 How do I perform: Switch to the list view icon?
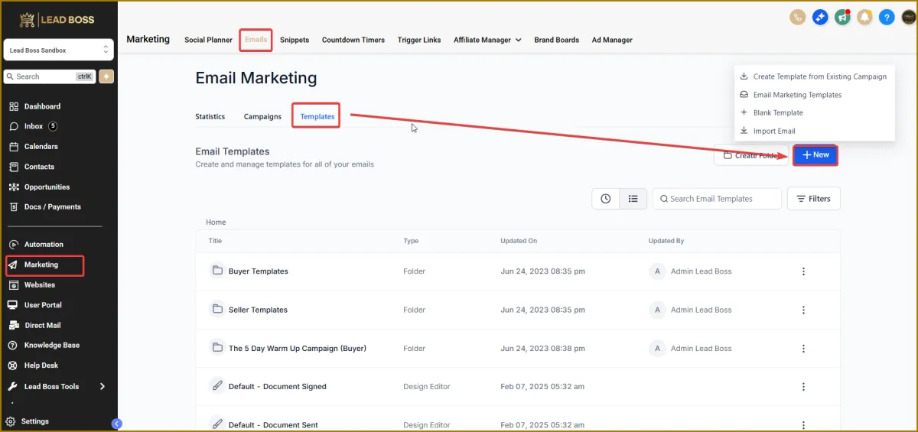pos(633,199)
